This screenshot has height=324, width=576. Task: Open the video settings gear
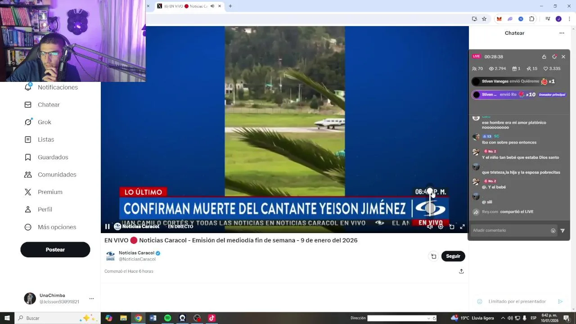point(441,227)
